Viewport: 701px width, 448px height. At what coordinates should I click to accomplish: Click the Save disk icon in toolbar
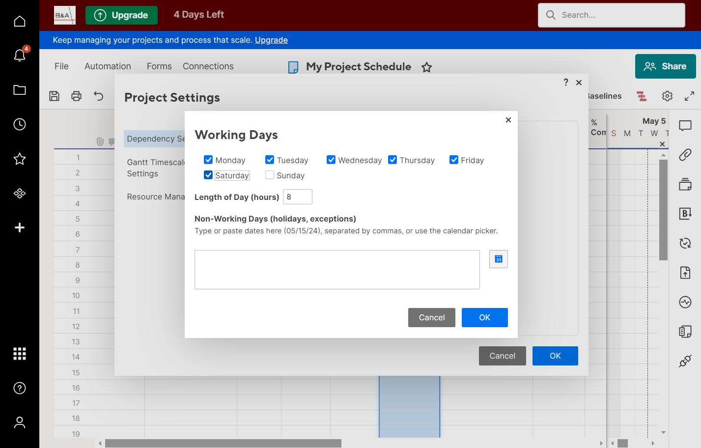pos(55,96)
